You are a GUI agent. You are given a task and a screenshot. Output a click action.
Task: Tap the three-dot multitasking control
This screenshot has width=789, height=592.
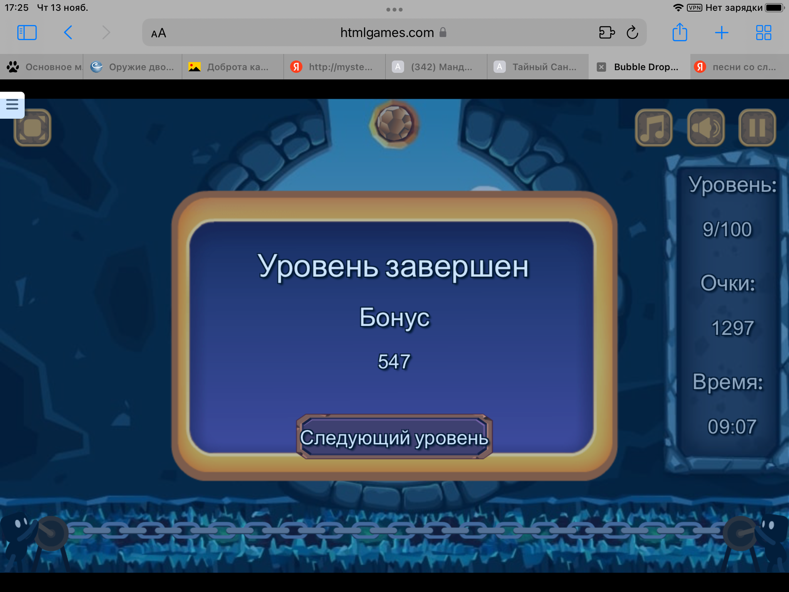click(x=394, y=10)
